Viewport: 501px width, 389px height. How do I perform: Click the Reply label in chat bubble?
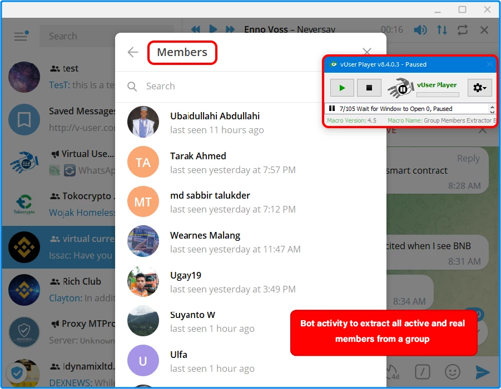pos(468,159)
